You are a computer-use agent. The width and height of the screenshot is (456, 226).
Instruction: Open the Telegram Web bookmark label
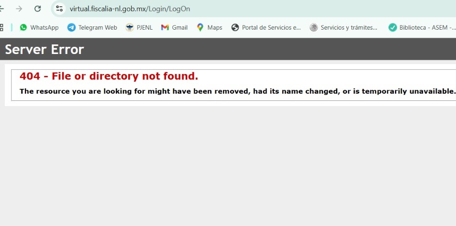(98, 28)
